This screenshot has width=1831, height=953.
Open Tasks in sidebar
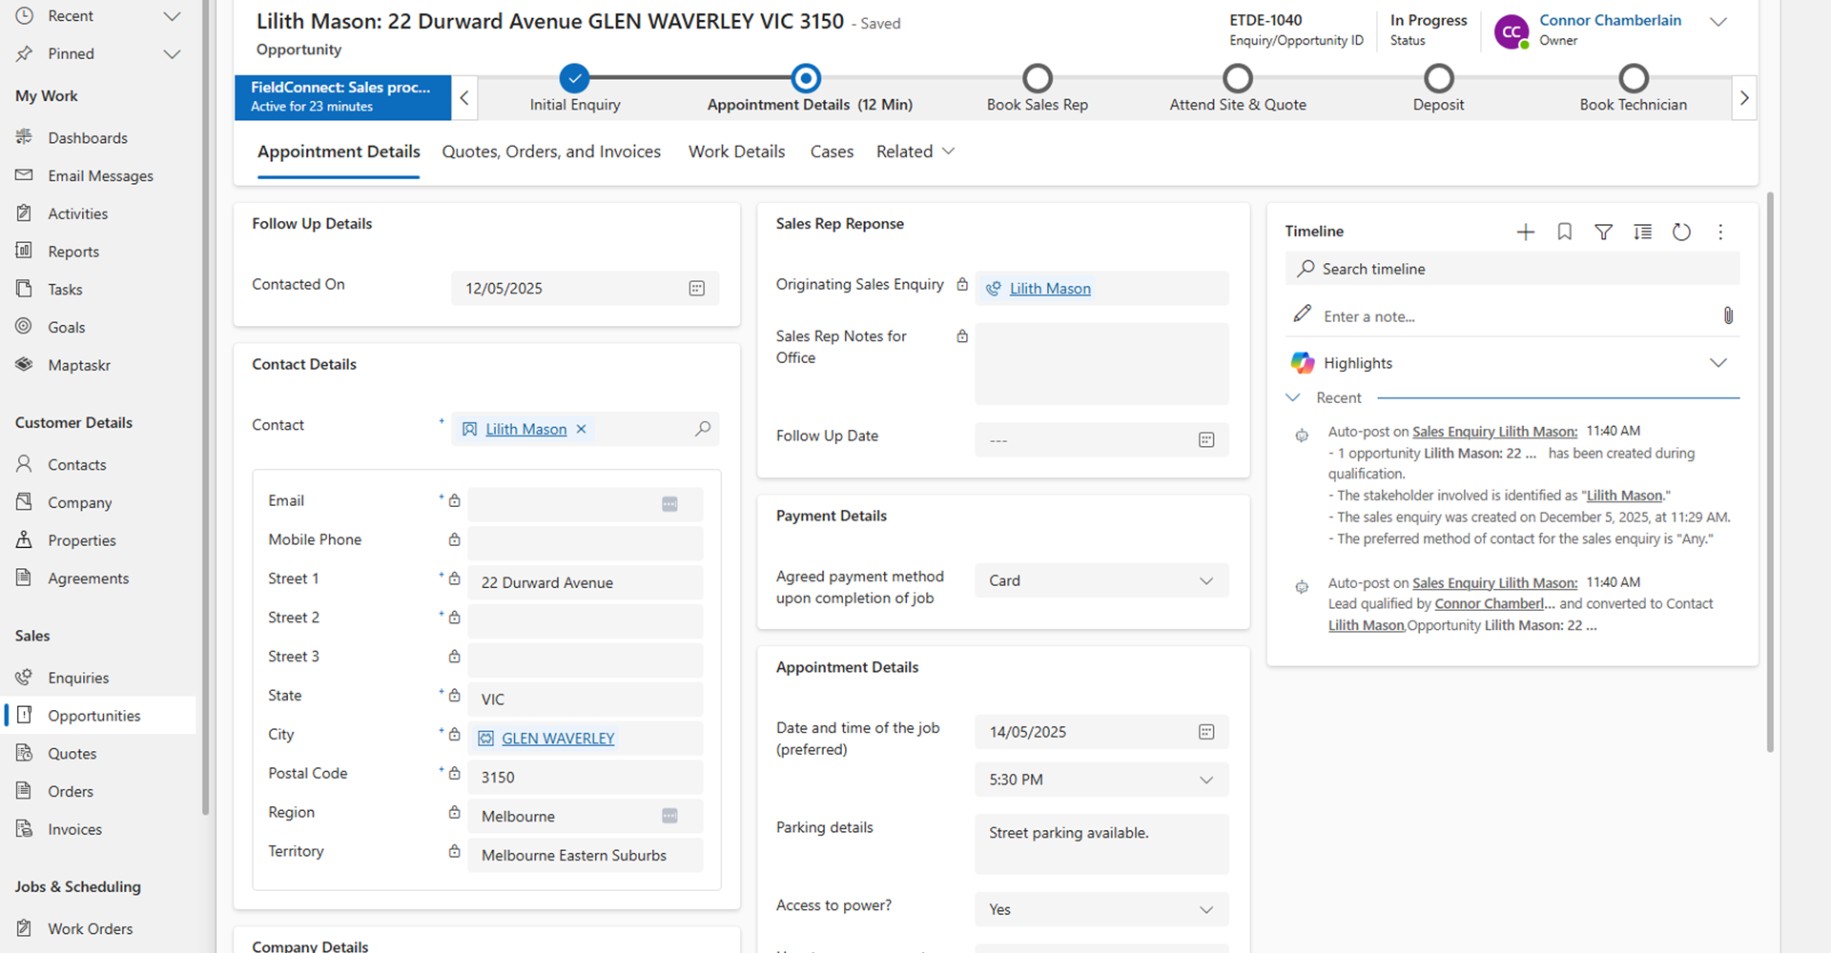pyautogui.click(x=65, y=290)
